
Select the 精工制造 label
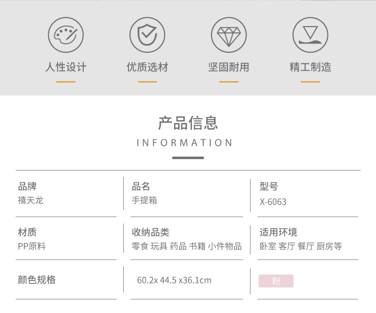click(310, 67)
